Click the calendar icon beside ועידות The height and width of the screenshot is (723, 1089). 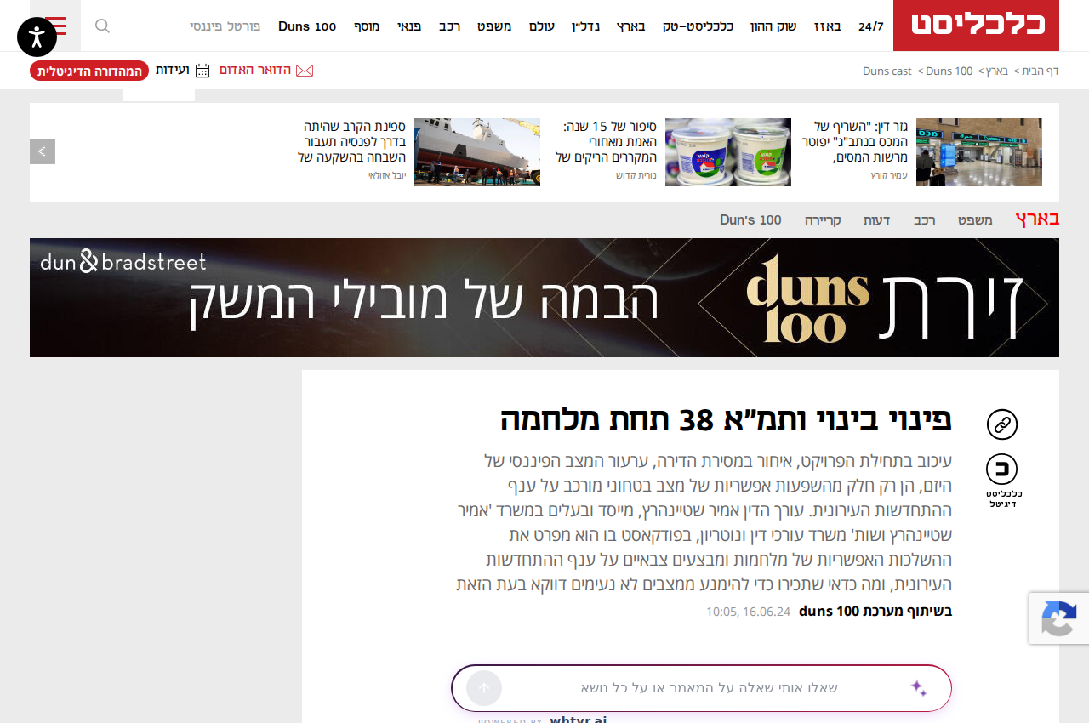pos(202,71)
